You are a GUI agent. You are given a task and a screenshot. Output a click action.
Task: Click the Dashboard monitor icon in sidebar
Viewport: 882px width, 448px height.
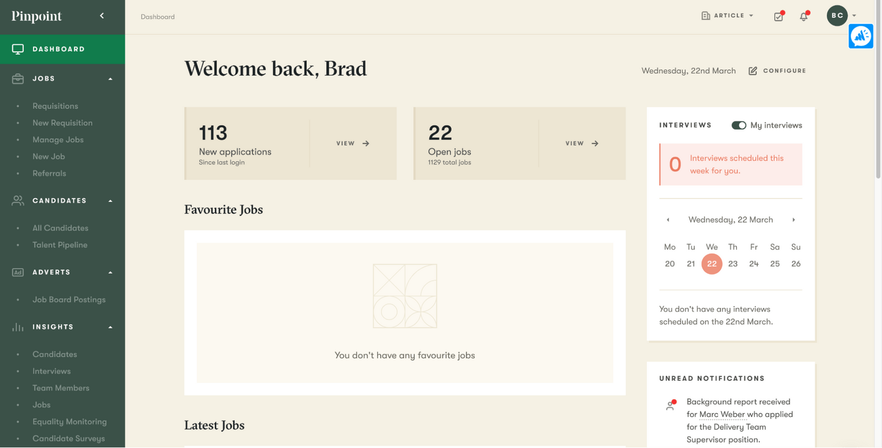point(17,49)
